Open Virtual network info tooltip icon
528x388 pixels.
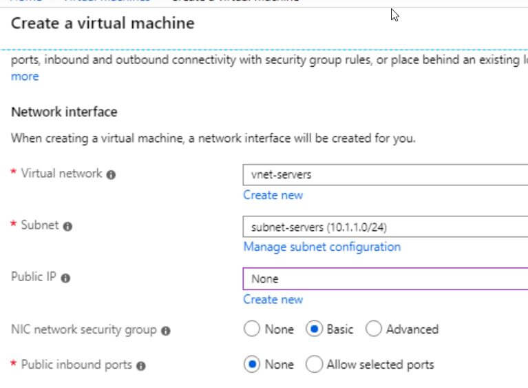(111, 174)
